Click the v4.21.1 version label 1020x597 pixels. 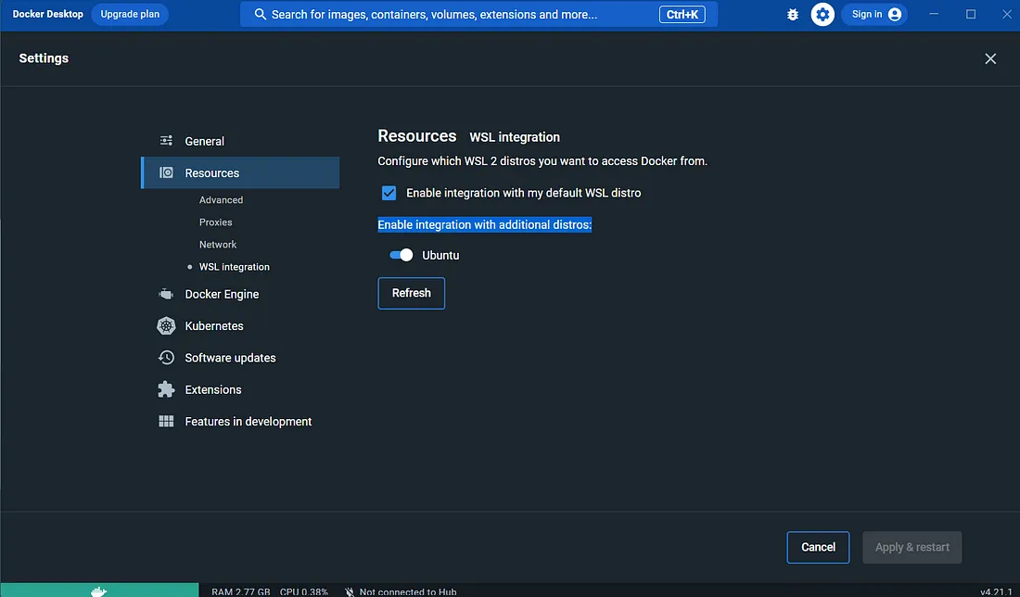[996, 591]
